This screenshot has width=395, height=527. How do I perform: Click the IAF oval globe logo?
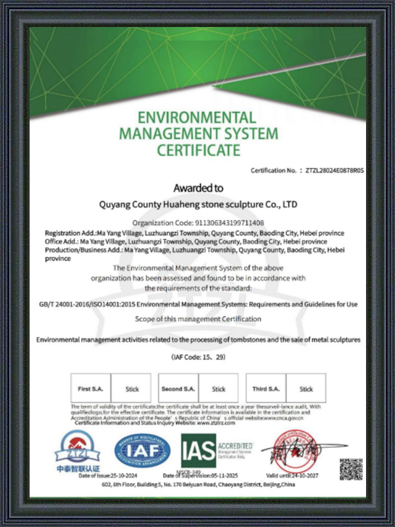(x=142, y=451)
